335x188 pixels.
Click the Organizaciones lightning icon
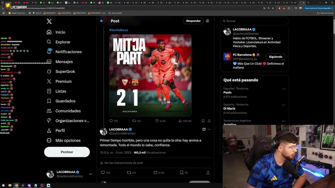coord(49,121)
